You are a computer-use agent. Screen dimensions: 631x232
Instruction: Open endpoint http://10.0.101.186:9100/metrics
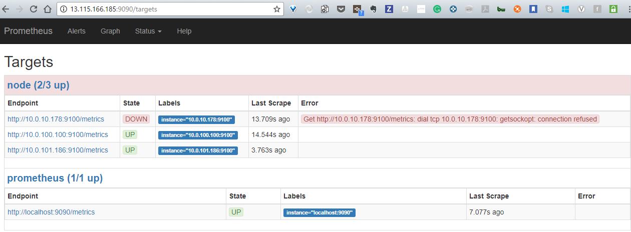[x=58, y=150]
